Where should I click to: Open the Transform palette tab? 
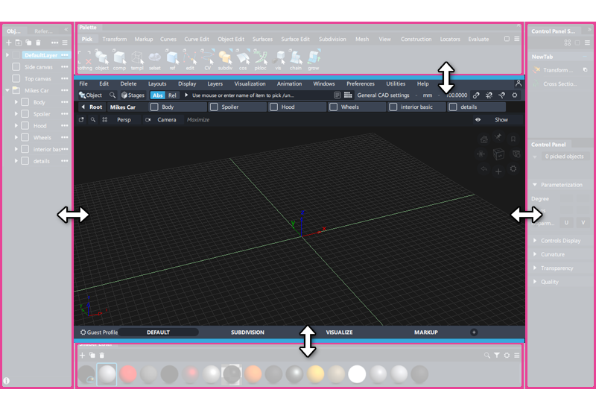[115, 40]
